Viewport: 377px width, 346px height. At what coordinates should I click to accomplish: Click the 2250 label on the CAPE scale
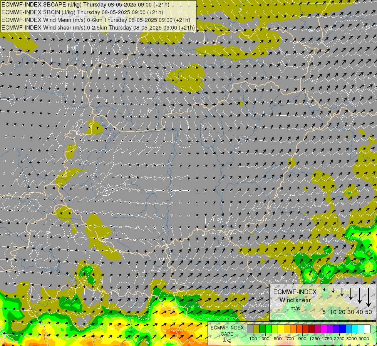pos(339,339)
